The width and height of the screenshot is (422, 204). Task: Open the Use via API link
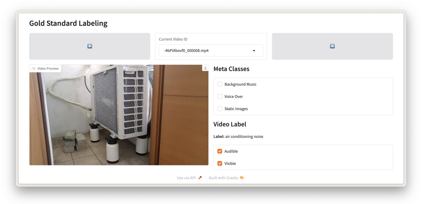coord(189,178)
